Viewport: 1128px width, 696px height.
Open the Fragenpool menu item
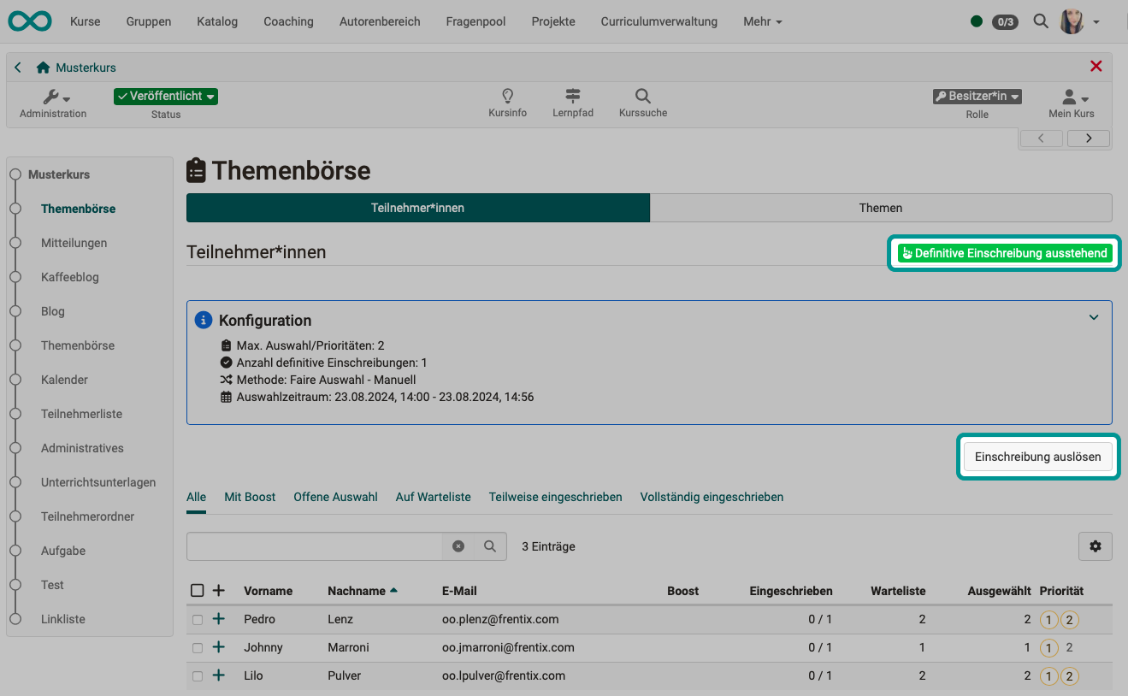pyautogui.click(x=475, y=21)
